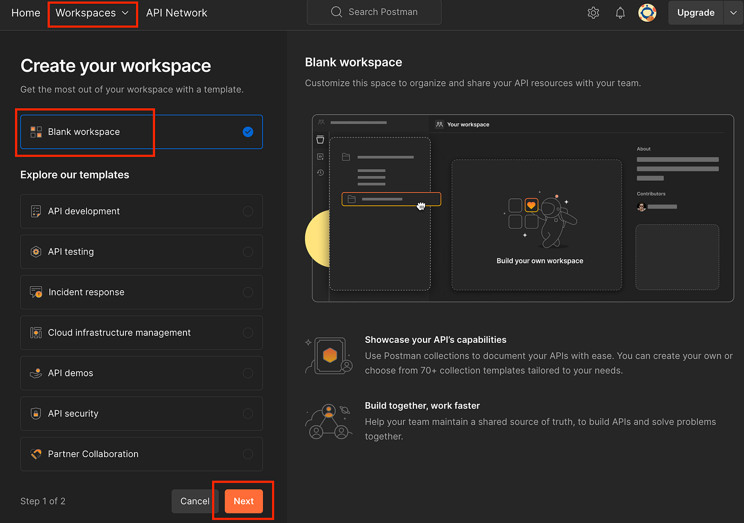The image size is (744, 523).
Task: Open the settings gear icon
Action: 593,13
